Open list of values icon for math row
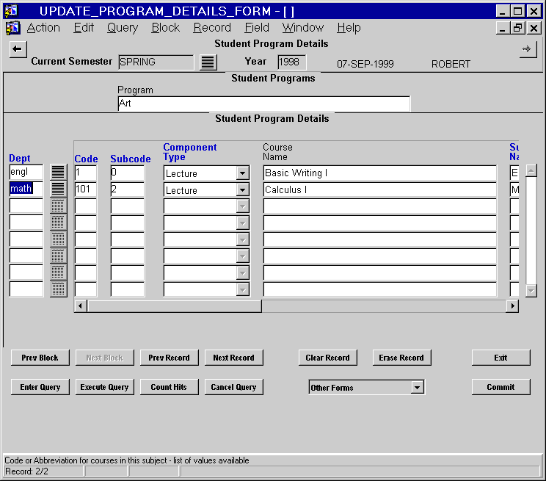 58,189
